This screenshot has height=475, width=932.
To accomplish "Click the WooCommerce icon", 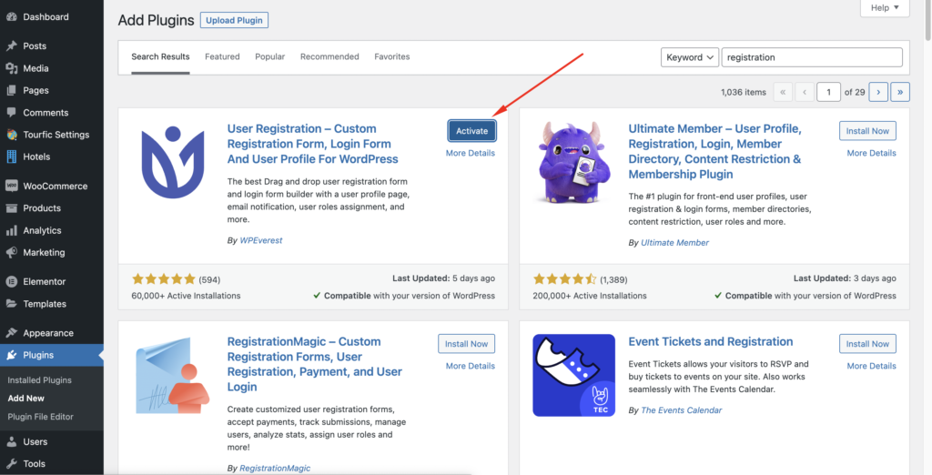I will 11,186.
